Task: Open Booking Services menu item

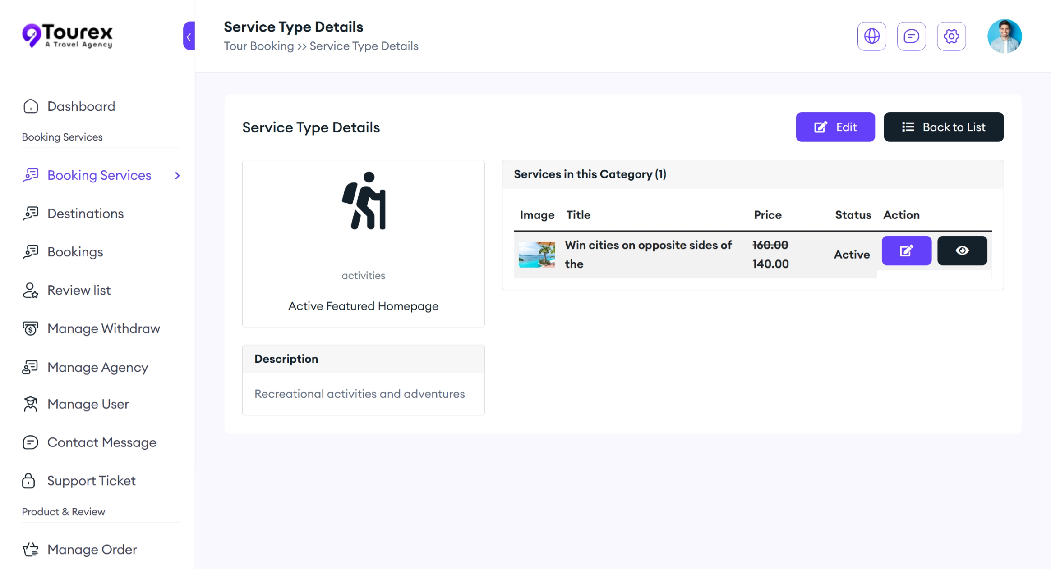Action: pyautogui.click(x=99, y=175)
